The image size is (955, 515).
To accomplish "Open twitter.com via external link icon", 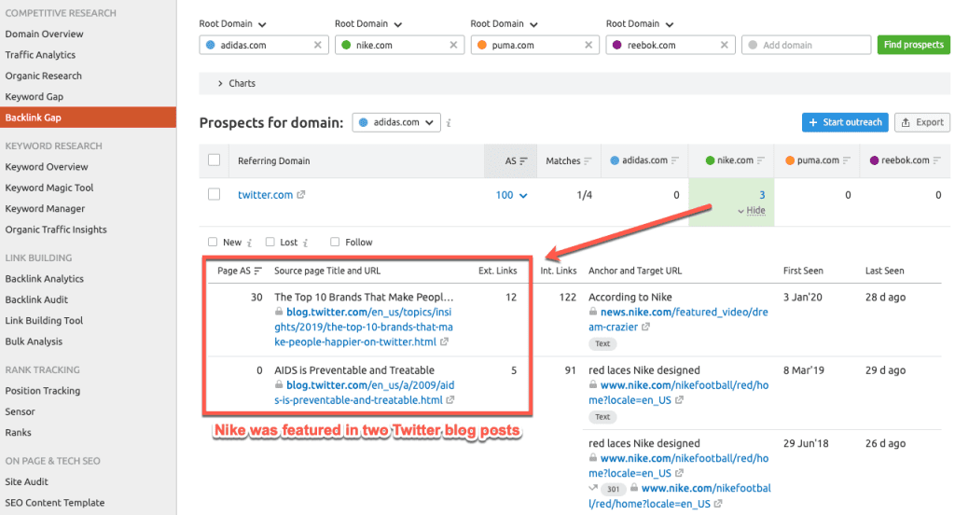I will [300, 195].
